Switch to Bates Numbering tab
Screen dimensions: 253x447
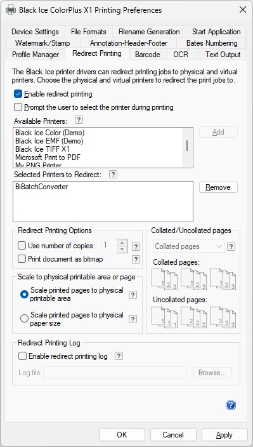pos(212,43)
